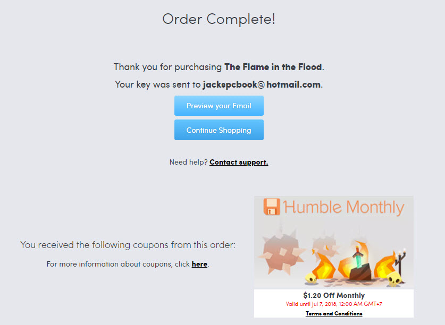Click the right skull in coupon artwork
This screenshot has height=325, width=445.
click(393, 279)
